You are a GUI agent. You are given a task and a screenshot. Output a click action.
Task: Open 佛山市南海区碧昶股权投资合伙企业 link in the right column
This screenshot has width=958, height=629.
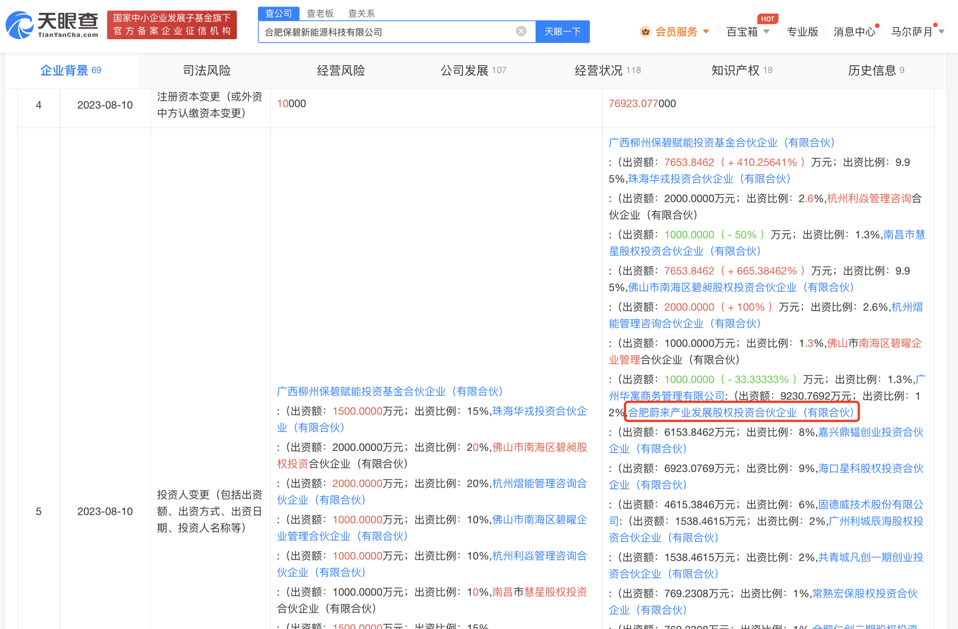pyautogui.click(x=741, y=287)
